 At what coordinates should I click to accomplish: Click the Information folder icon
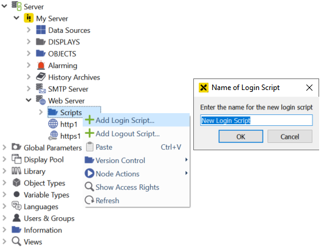pyautogui.click(x=16, y=229)
